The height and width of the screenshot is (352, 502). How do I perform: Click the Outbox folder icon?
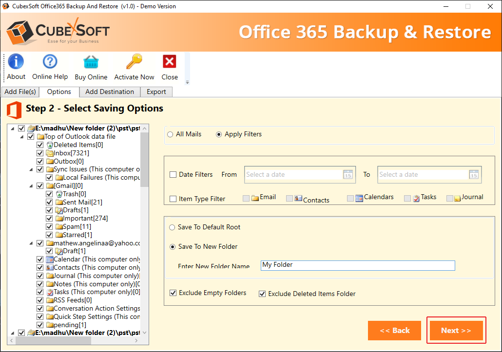[x=50, y=161]
